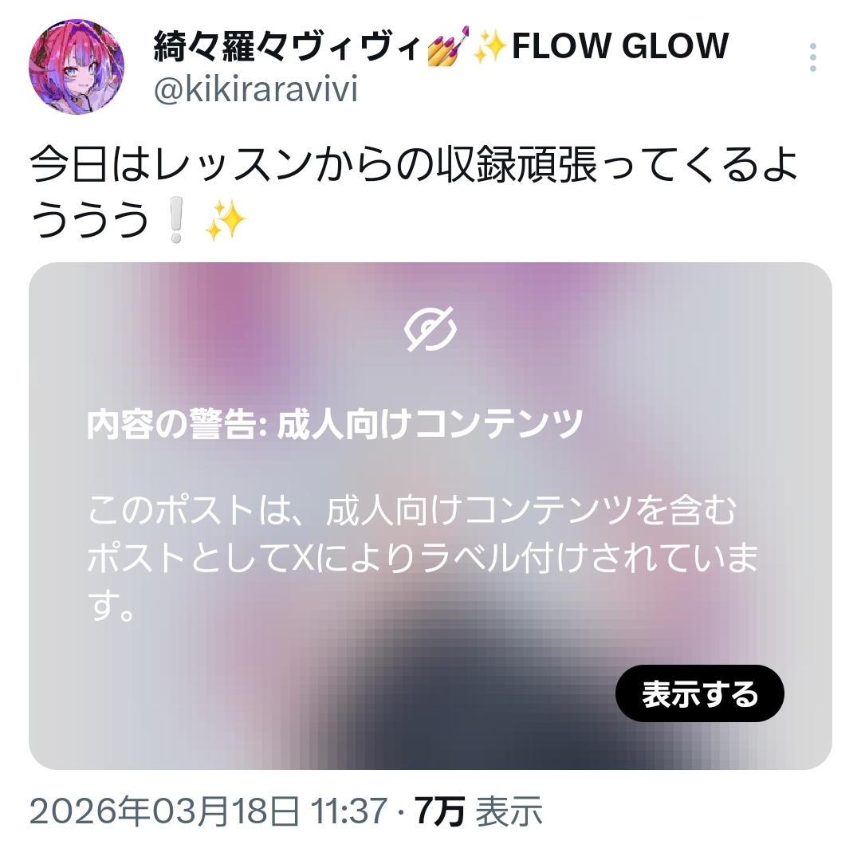Screen dimensions: 861x860
Task: Click the 11:37 post time
Action: pyautogui.click(x=348, y=811)
